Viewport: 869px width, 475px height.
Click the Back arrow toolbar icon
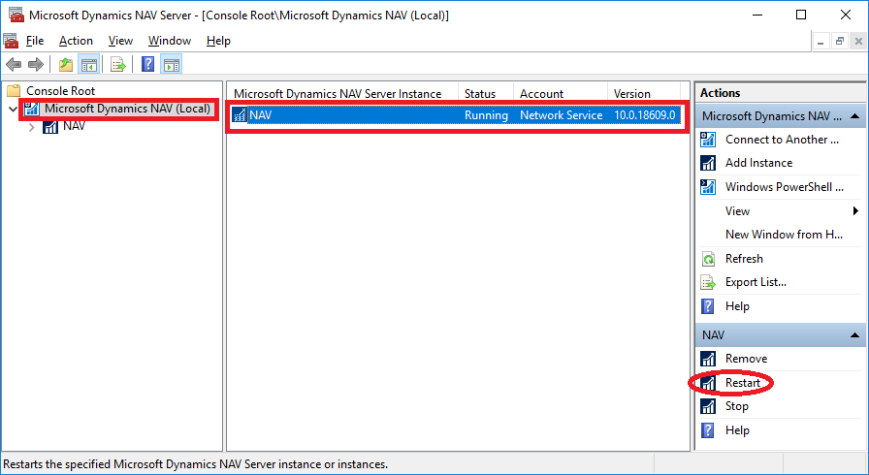click(x=14, y=65)
